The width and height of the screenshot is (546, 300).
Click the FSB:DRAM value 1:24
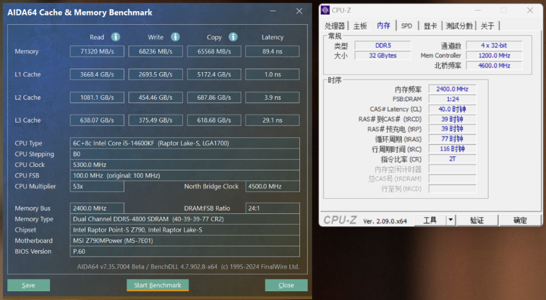[x=452, y=99]
